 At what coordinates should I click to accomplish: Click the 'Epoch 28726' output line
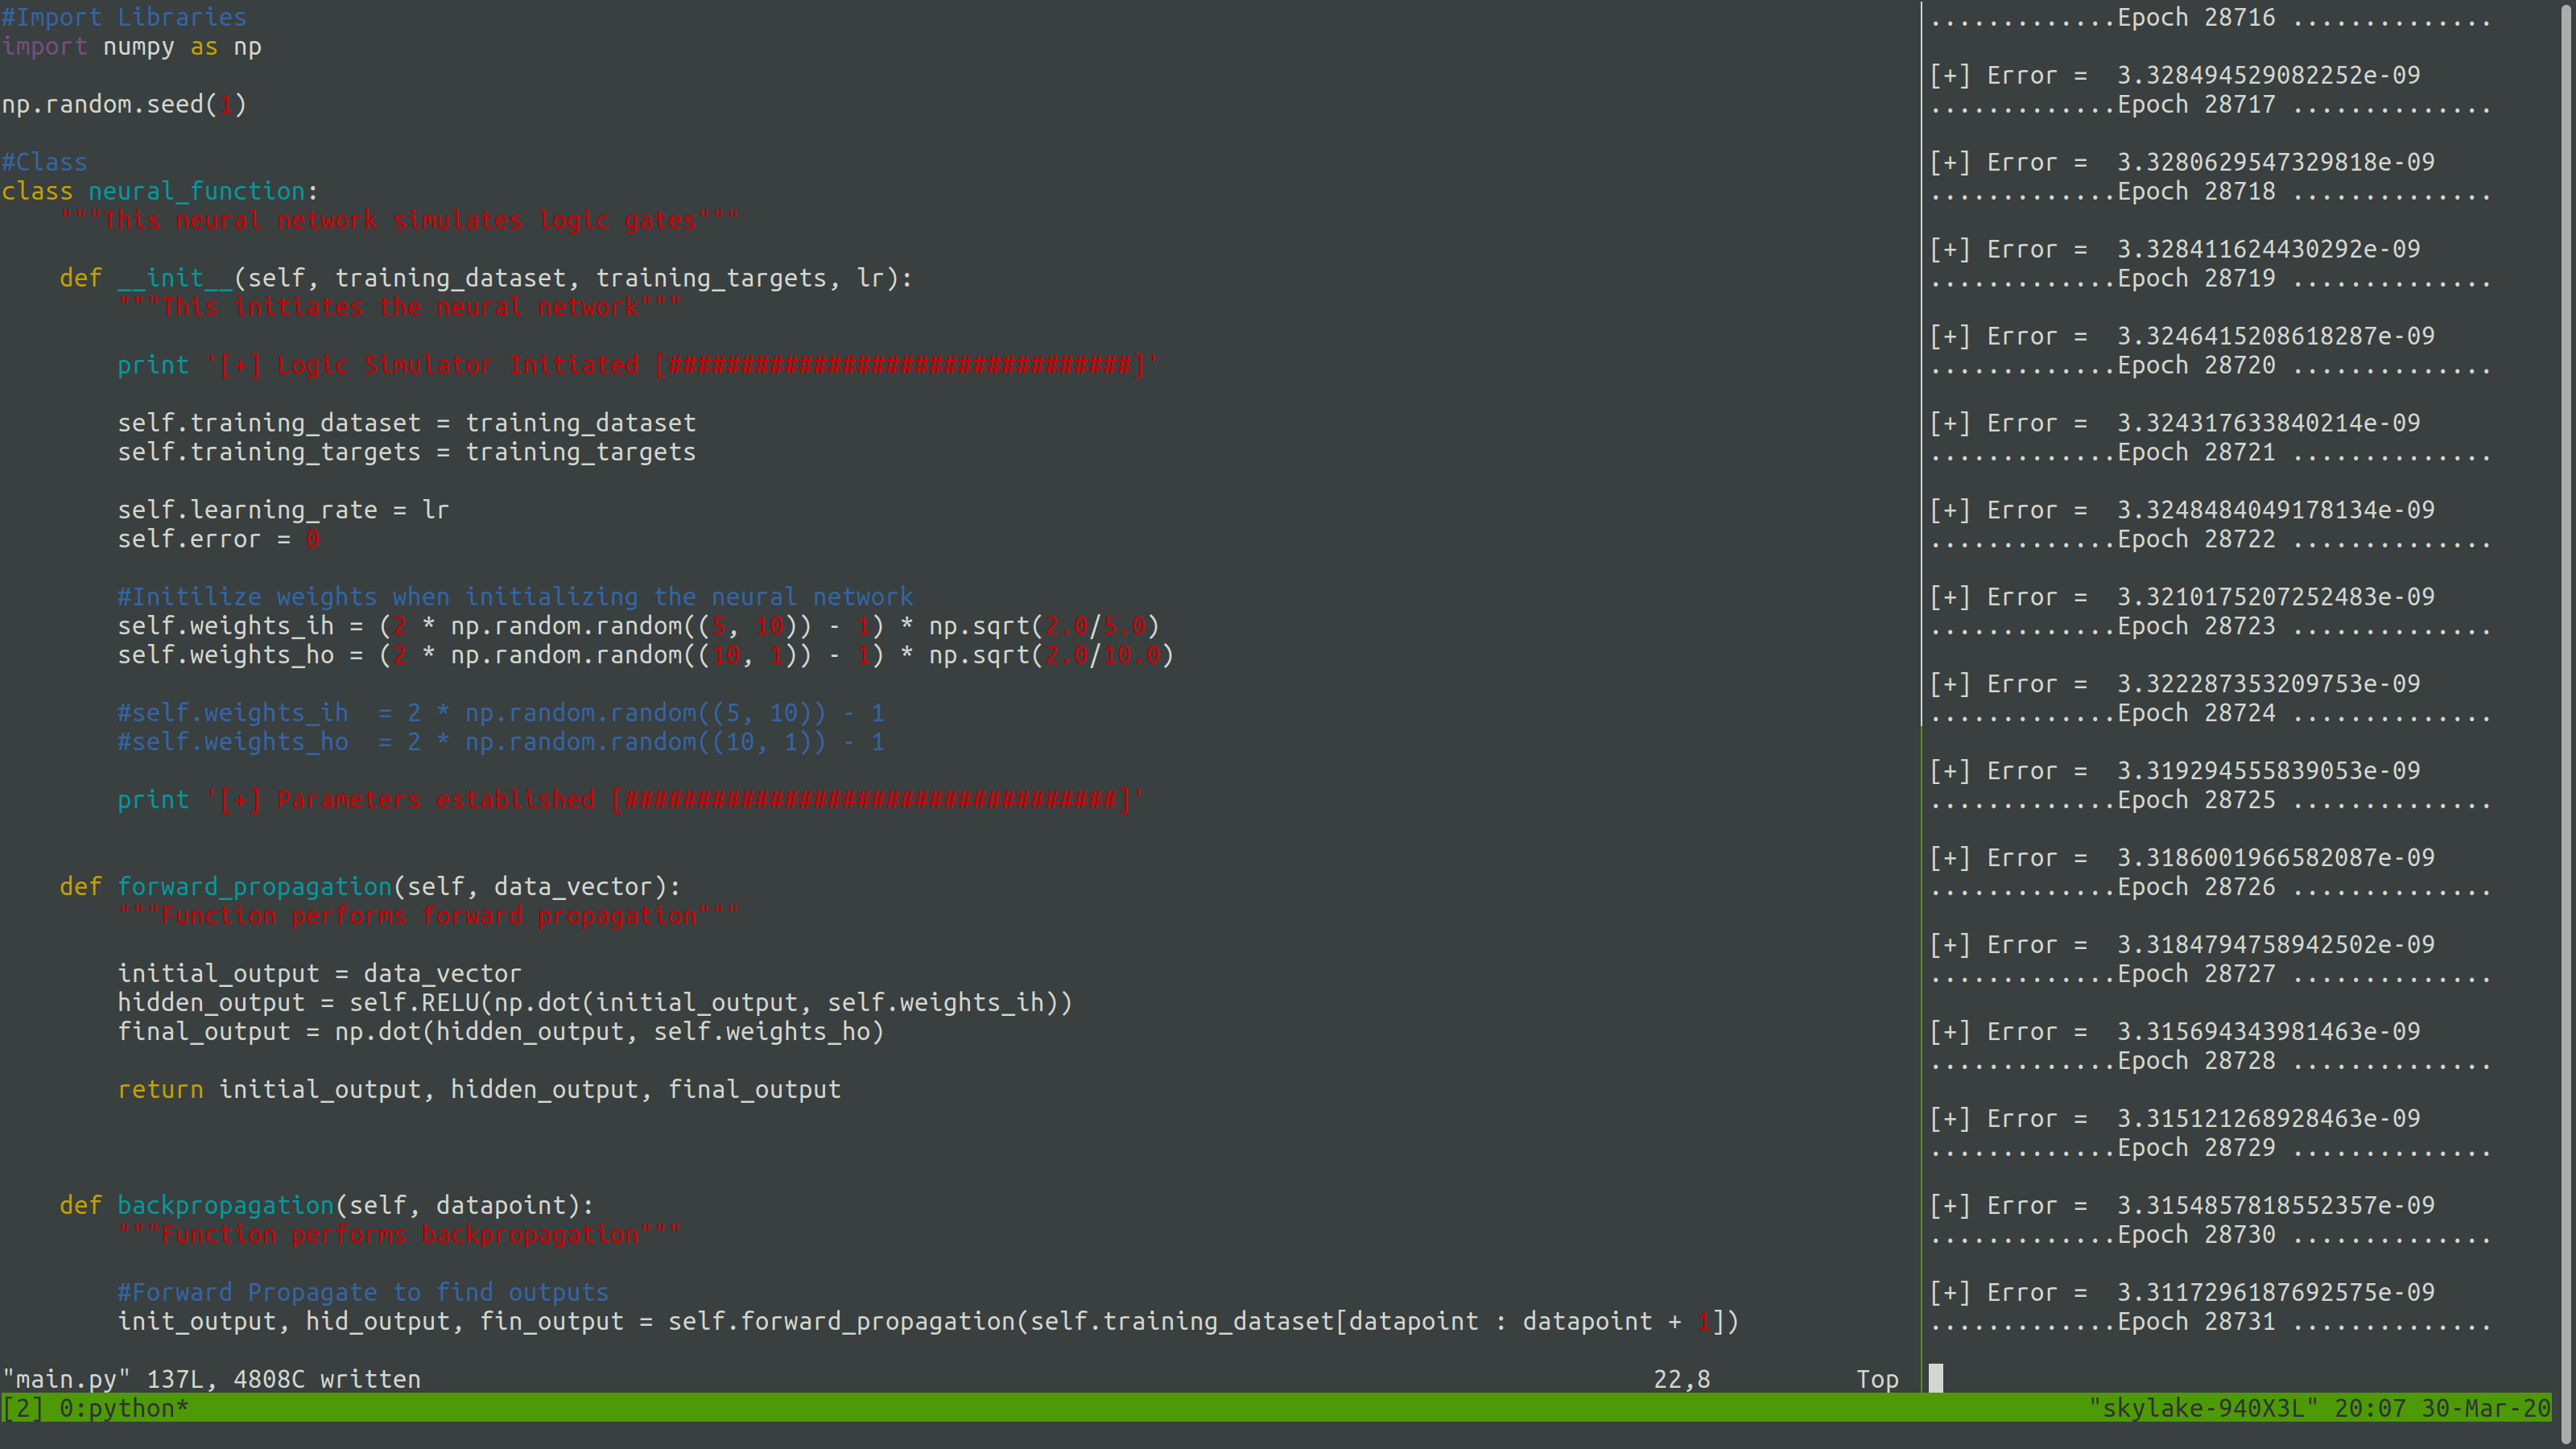[x=2210, y=887]
